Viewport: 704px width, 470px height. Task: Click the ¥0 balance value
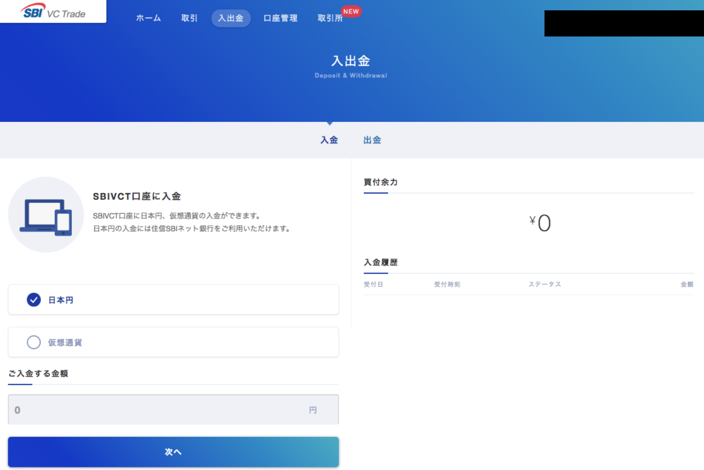pos(540,223)
